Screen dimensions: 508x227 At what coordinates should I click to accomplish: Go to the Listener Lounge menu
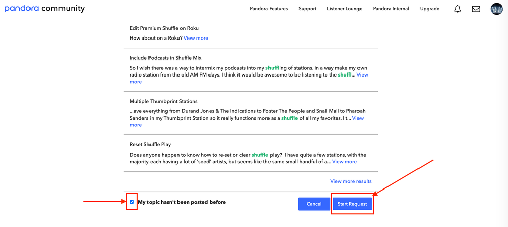(345, 9)
